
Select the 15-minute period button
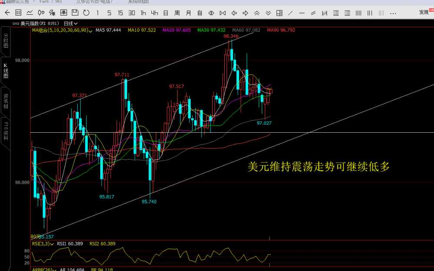point(120,13)
